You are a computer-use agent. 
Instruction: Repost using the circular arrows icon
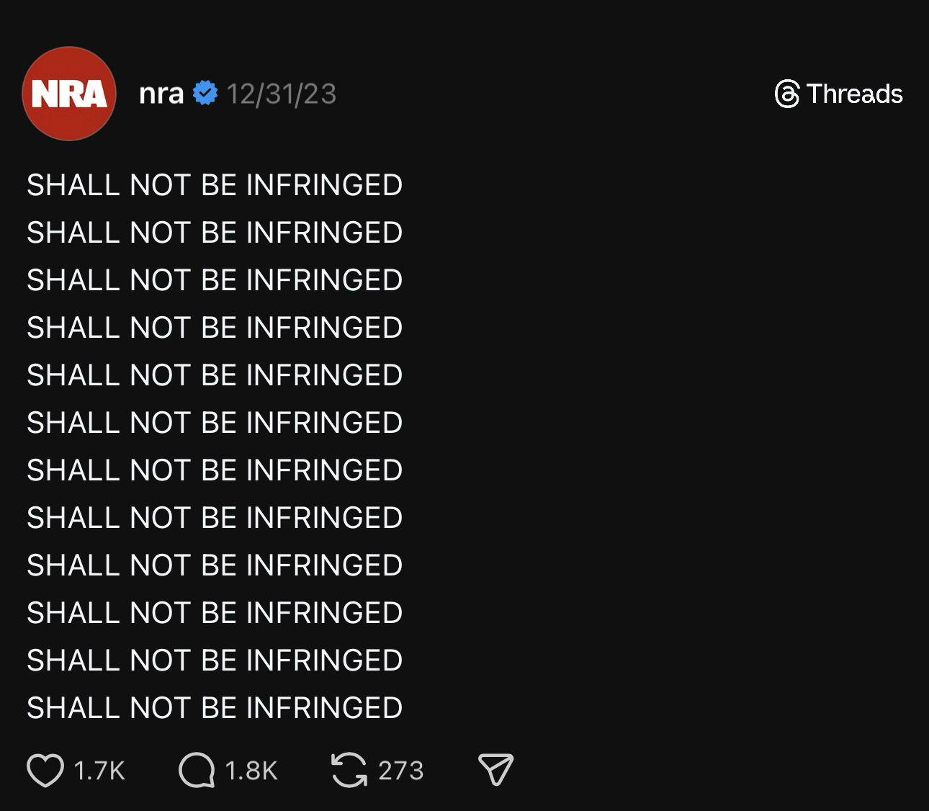click(349, 770)
